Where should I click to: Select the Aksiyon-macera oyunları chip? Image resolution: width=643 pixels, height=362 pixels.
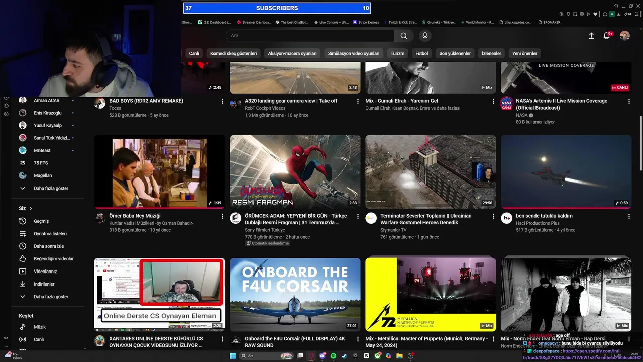tap(292, 53)
